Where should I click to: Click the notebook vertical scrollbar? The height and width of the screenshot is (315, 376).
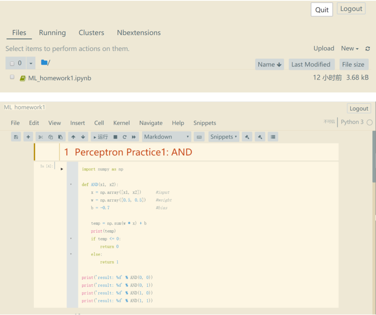click(x=374, y=156)
